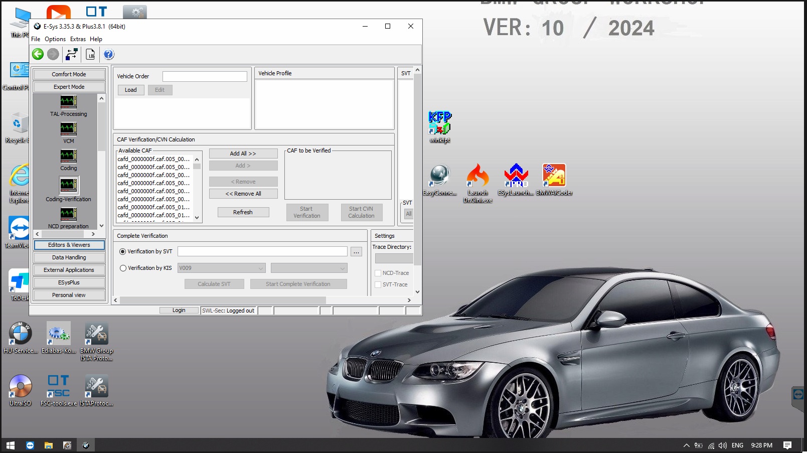Click the Refresh button
The height and width of the screenshot is (453, 807).
pos(243,212)
